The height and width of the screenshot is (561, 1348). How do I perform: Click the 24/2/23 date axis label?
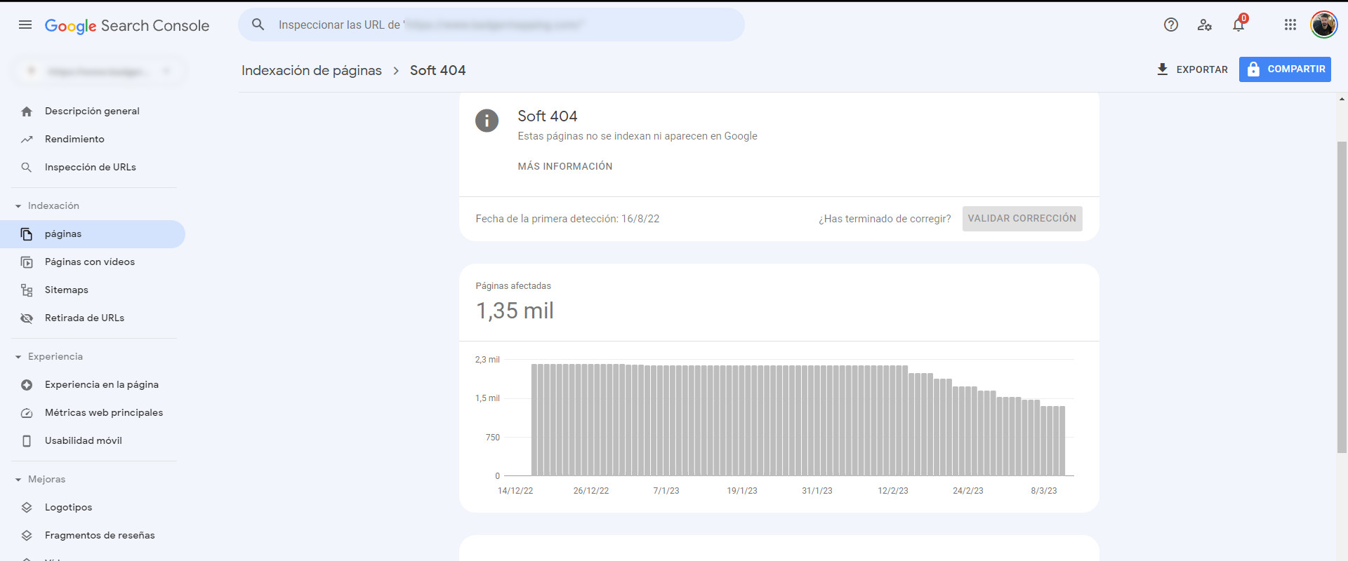click(x=968, y=491)
